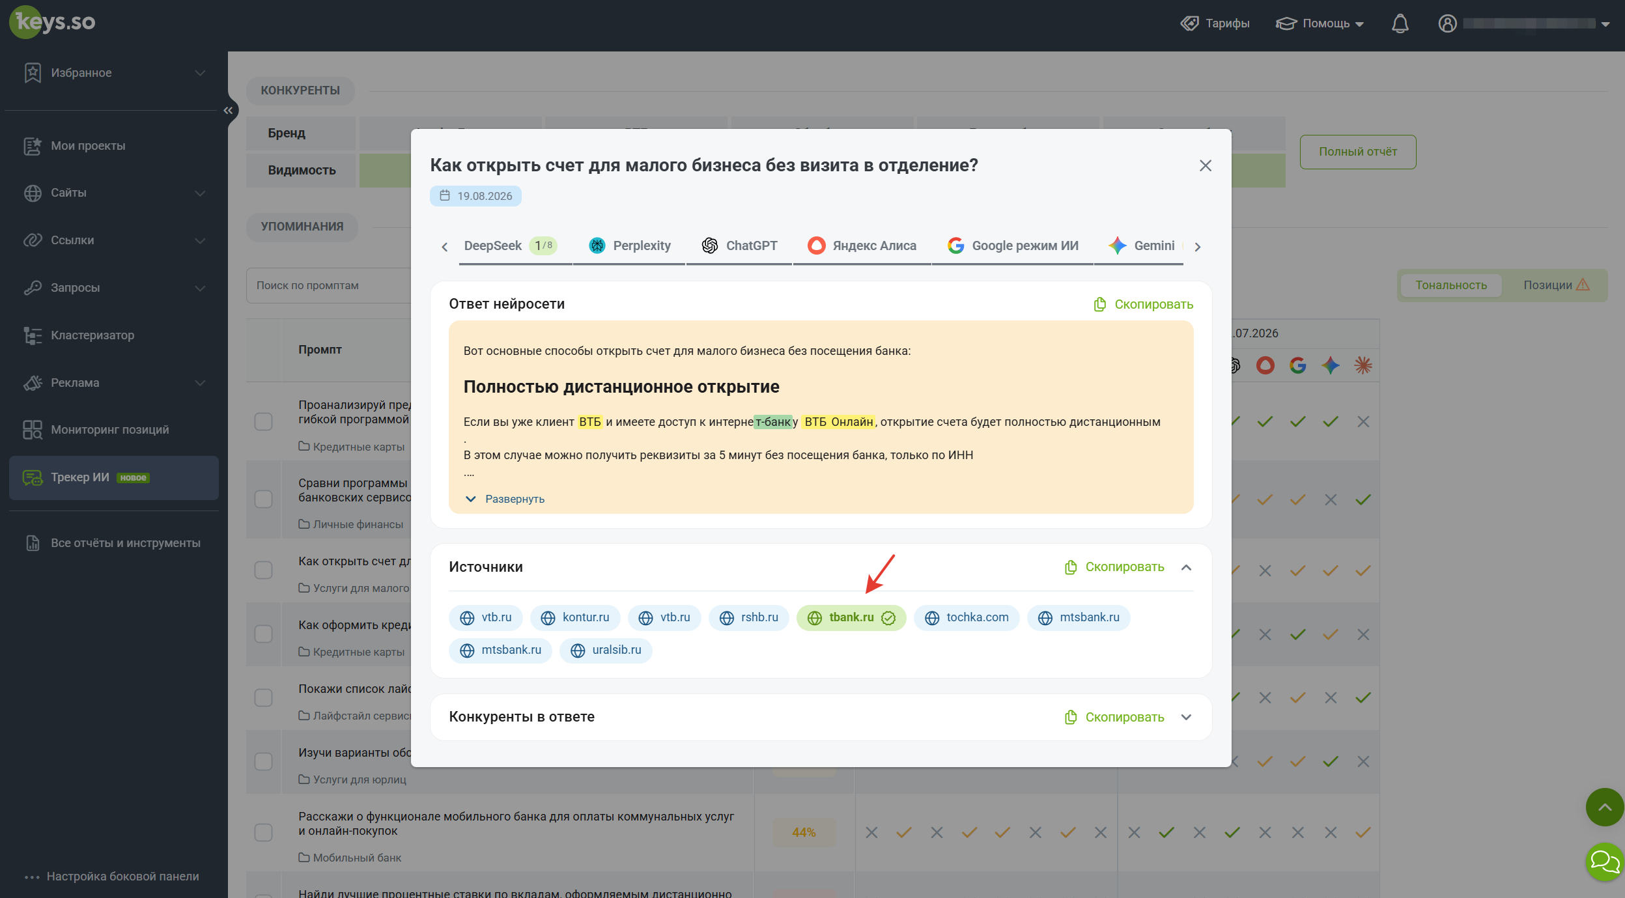1625x898 pixels.
Task: Collapse the Источники section chevron
Action: tap(1187, 567)
